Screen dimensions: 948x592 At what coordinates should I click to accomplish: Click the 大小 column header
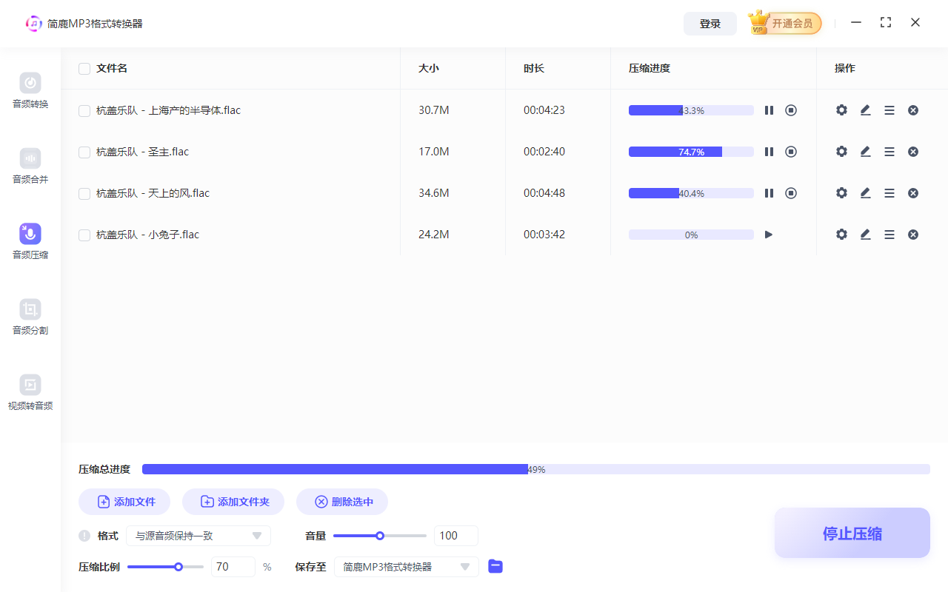(429, 68)
